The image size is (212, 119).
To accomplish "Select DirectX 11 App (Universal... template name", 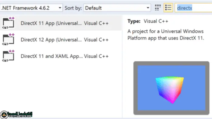I will pyautogui.click(x=51, y=23).
